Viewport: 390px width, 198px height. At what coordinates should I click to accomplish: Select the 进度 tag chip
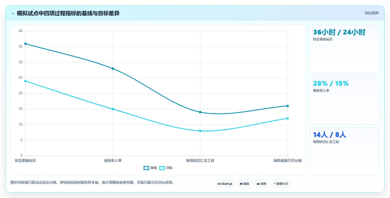pos(261,184)
